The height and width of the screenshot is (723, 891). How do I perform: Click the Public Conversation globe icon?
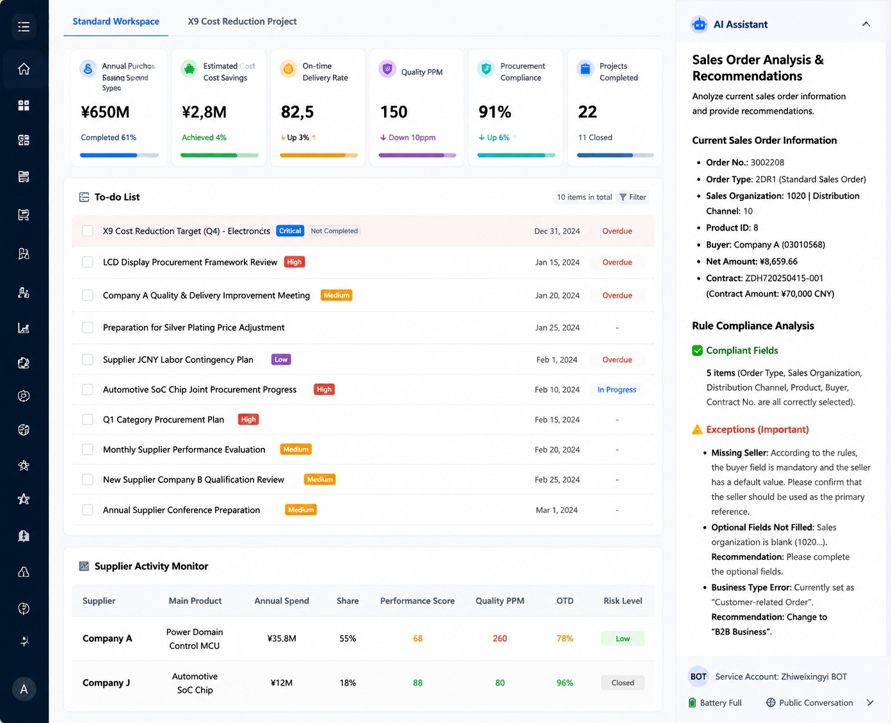point(771,703)
